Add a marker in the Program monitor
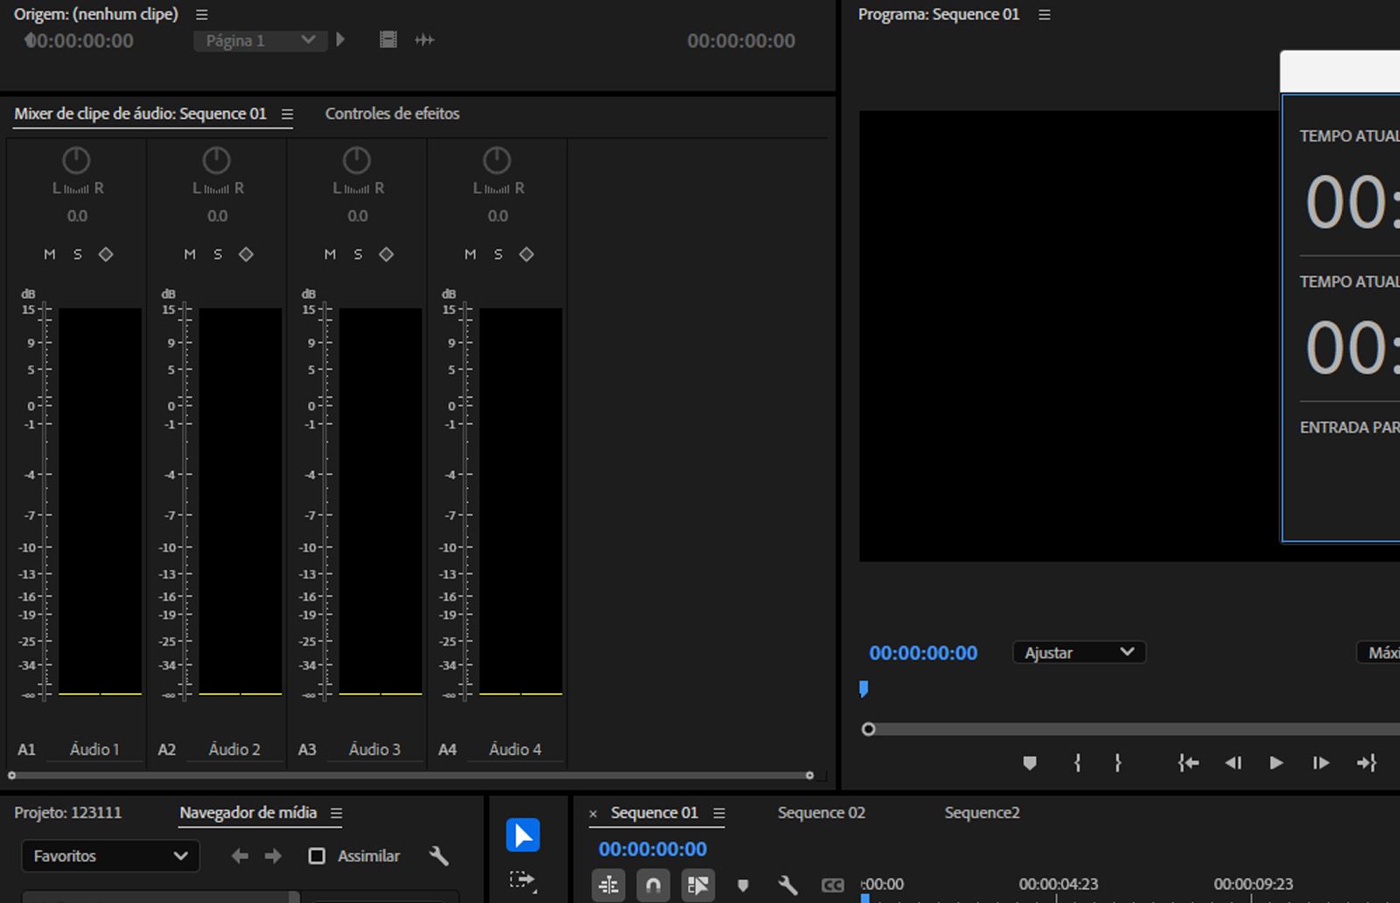 coord(1029,763)
